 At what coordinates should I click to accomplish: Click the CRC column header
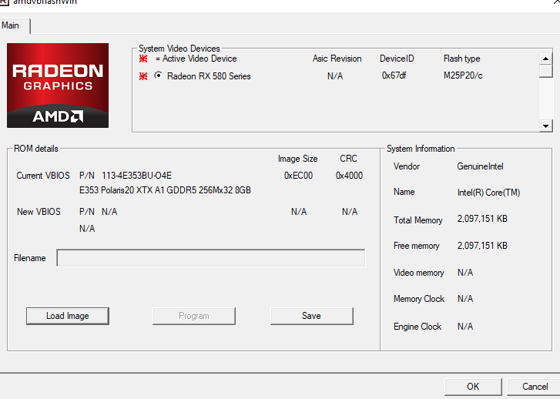tap(349, 158)
